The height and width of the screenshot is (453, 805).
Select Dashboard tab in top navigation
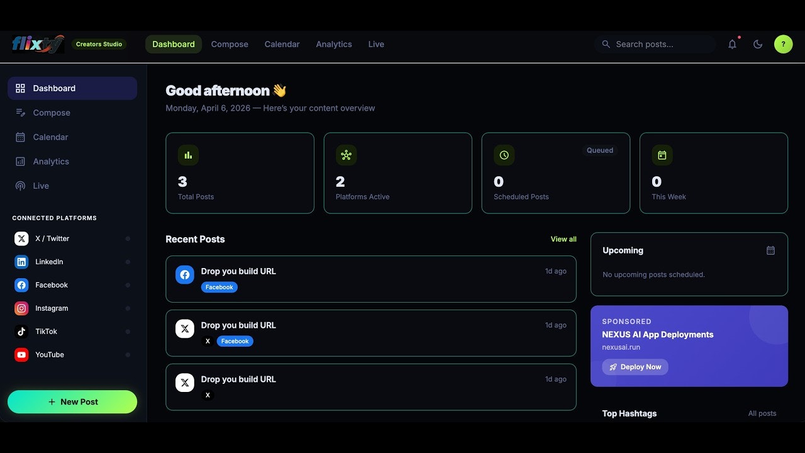tap(174, 44)
